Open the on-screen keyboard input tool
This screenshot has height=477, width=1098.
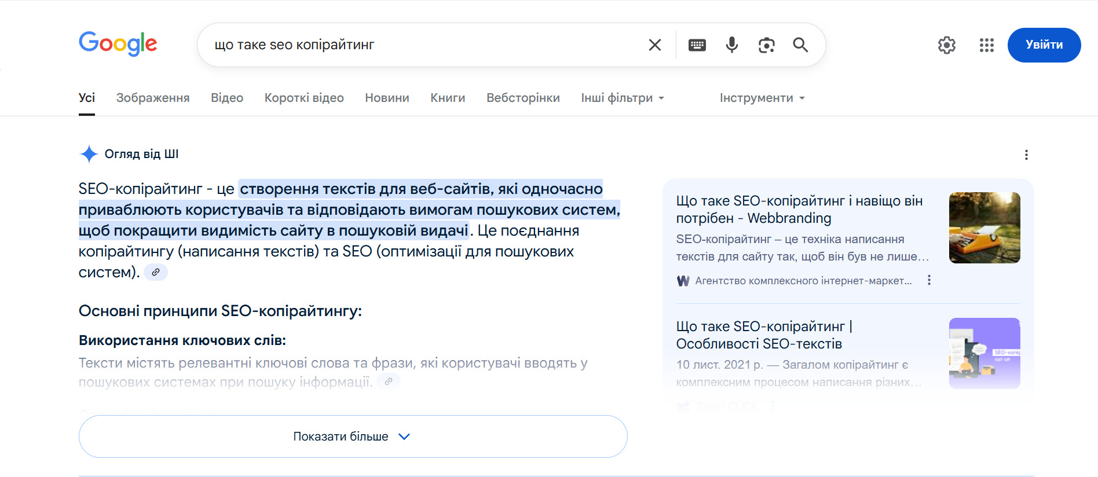(x=697, y=45)
